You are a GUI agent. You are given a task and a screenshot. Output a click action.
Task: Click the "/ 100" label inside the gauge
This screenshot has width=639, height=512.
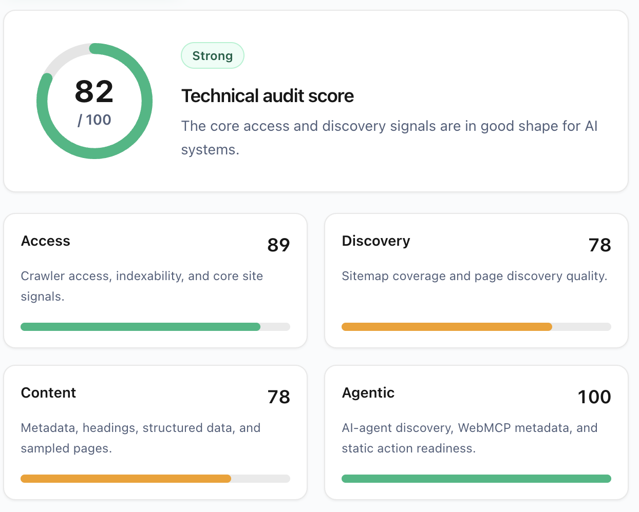[95, 120]
